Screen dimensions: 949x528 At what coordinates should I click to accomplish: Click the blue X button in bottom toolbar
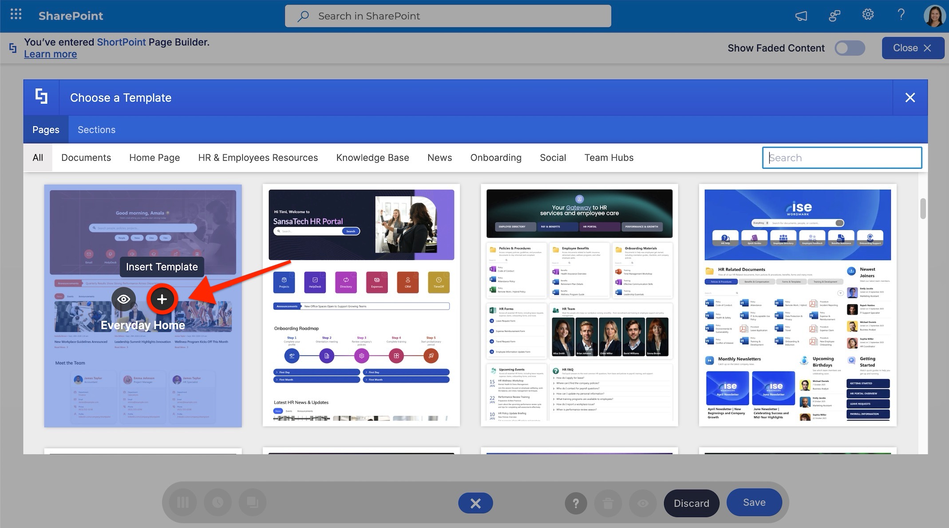475,503
